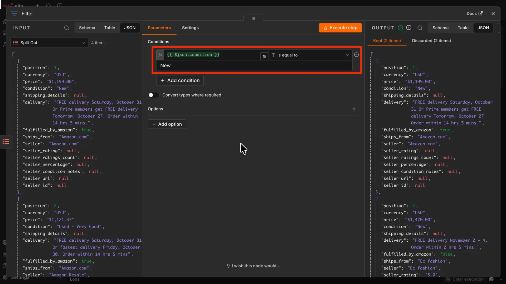Close the Filter node panel
The height and width of the screenshot is (284, 506).
tap(493, 14)
